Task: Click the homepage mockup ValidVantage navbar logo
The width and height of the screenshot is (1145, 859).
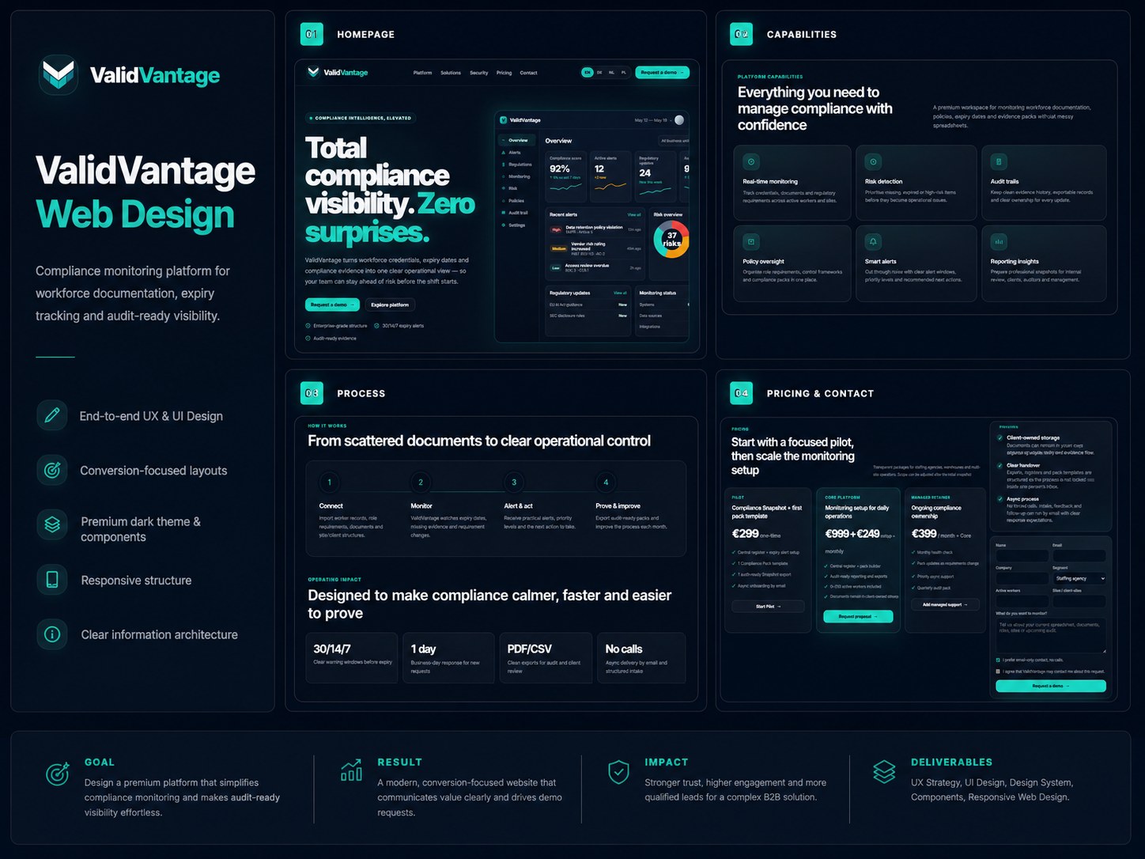Action: (338, 72)
